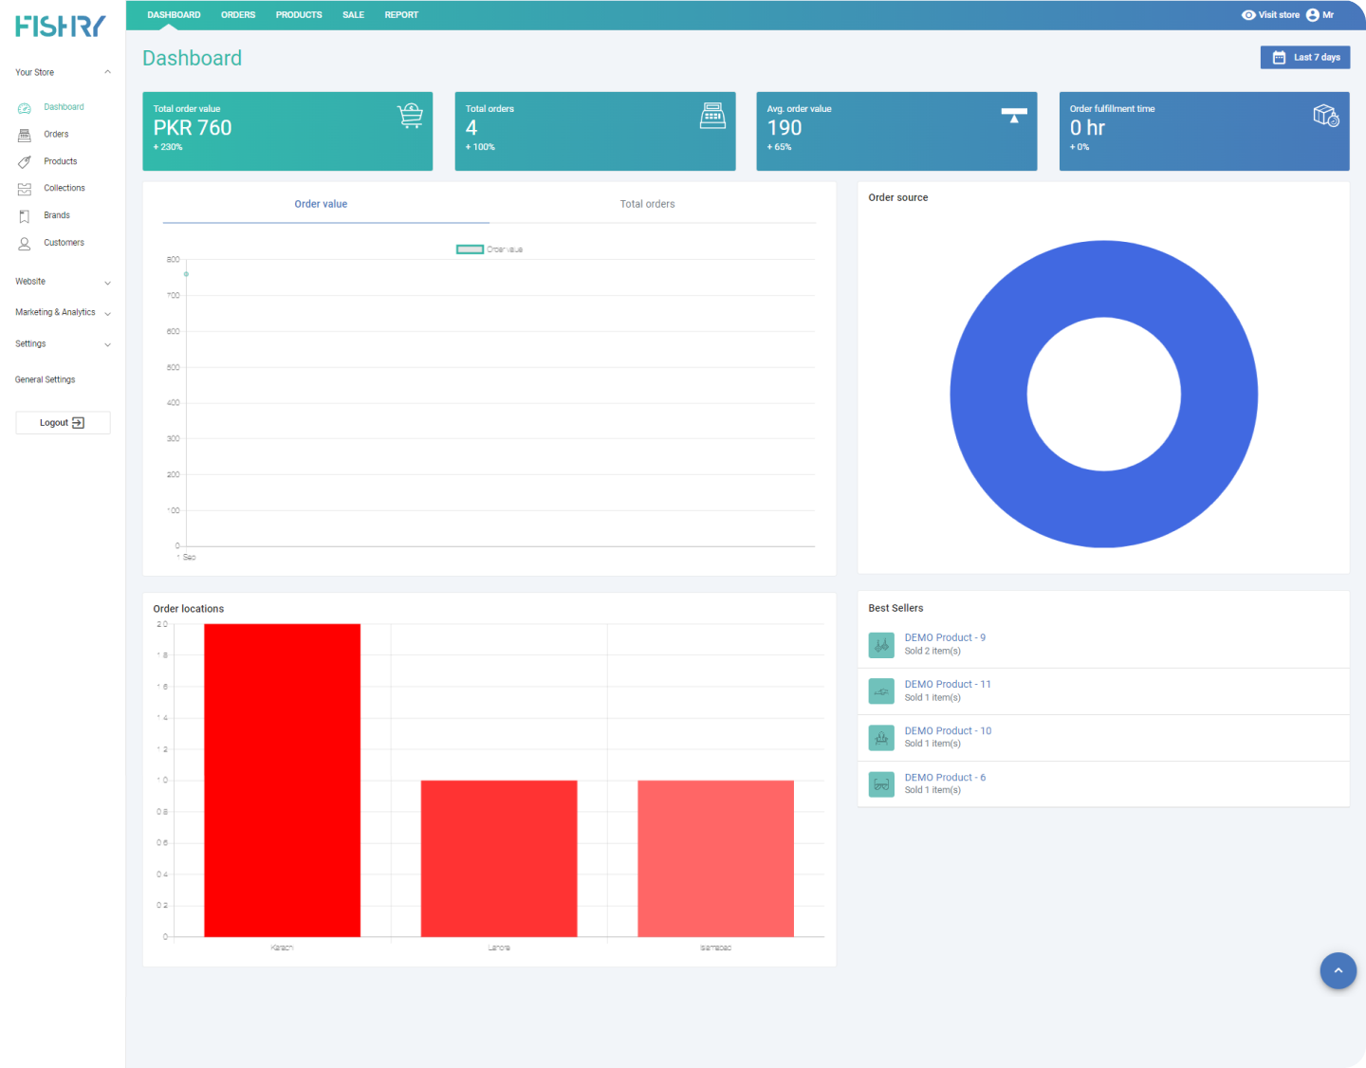Collapse the Your Store section

click(x=108, y=71)
